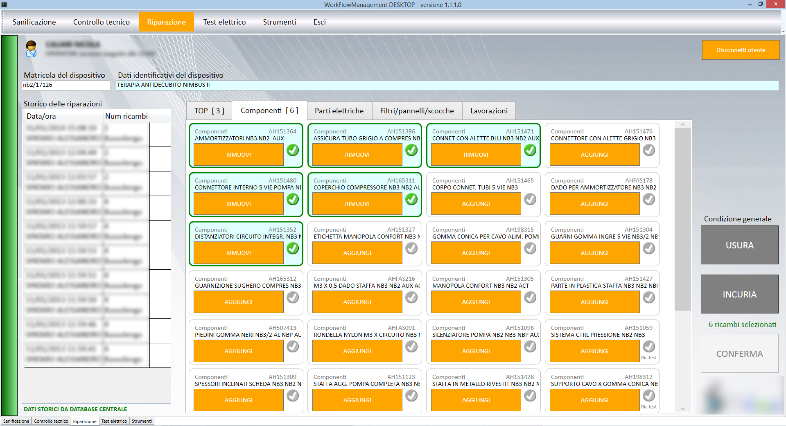Click the grey checkmark on GUARNIZIONE SUGHERO COMPRES card
This screenshot has width=786, height=426.
[293, 298]
